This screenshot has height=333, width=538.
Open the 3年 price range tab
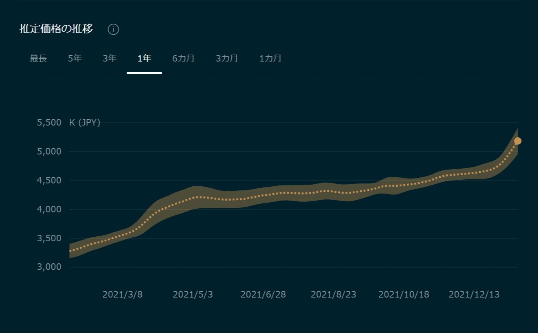tap(110, 58)
